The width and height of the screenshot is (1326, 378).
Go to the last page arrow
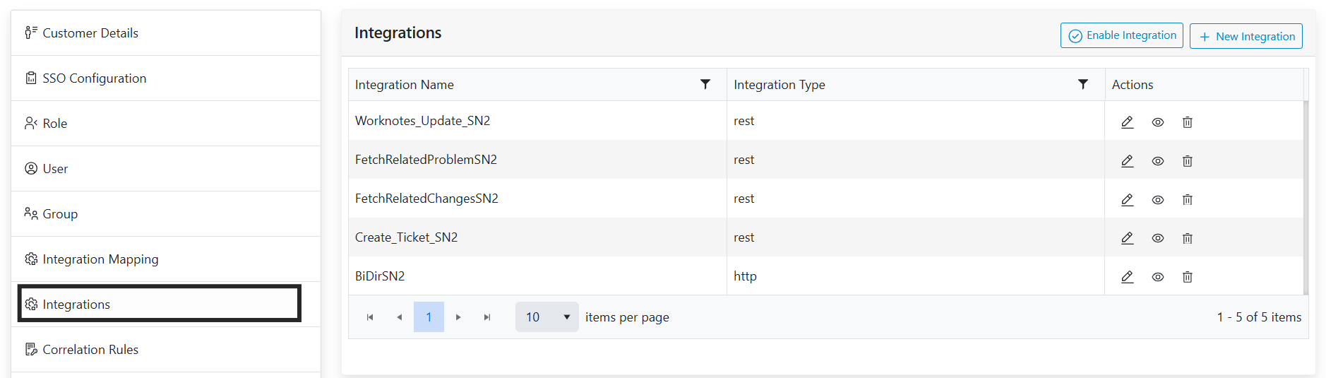[x=487, y=317]
